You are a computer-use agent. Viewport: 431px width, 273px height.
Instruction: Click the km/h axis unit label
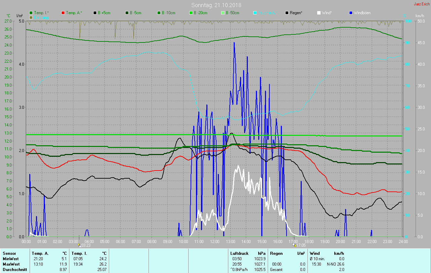pos(420,16)
